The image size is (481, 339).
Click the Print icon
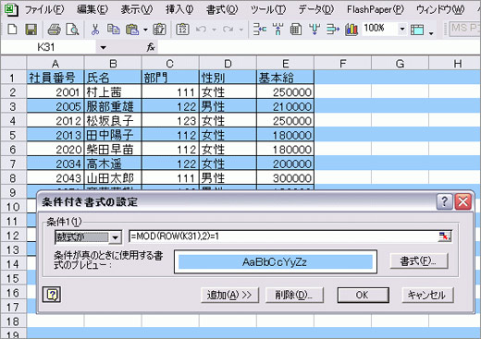54,30
